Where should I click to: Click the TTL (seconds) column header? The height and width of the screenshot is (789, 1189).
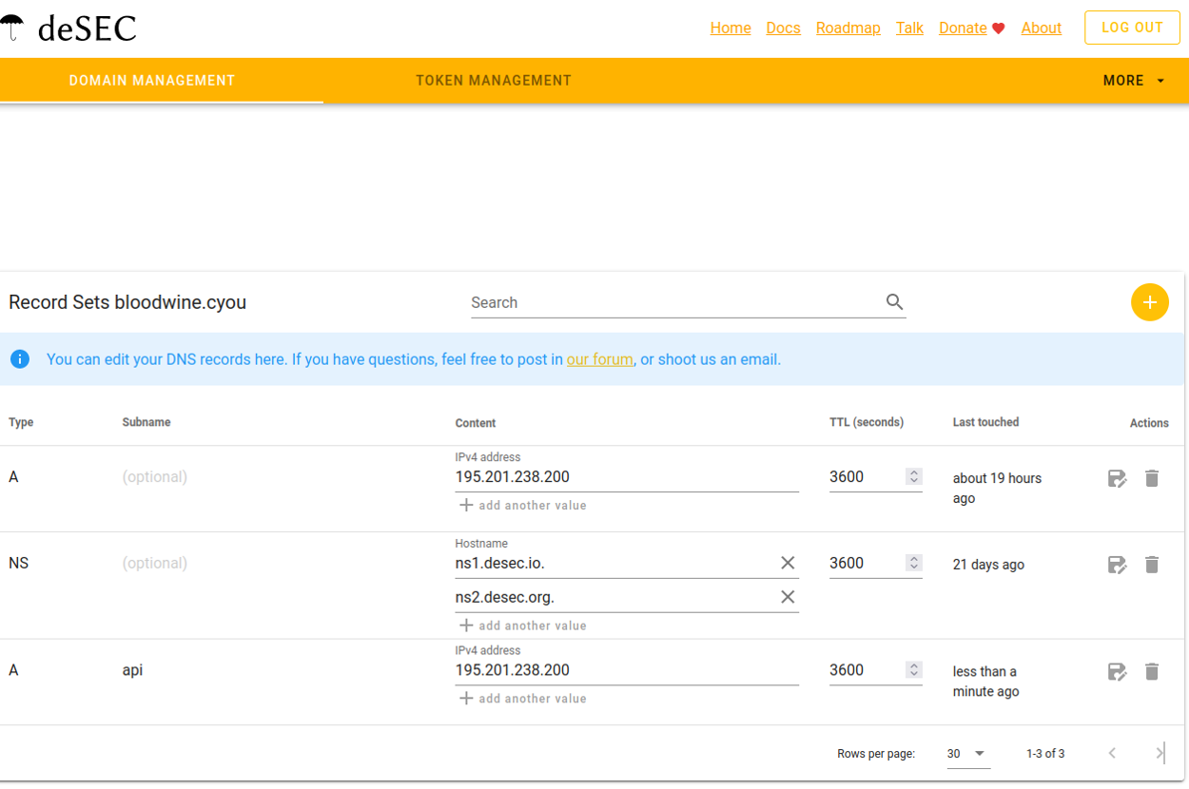pos(867,422)
